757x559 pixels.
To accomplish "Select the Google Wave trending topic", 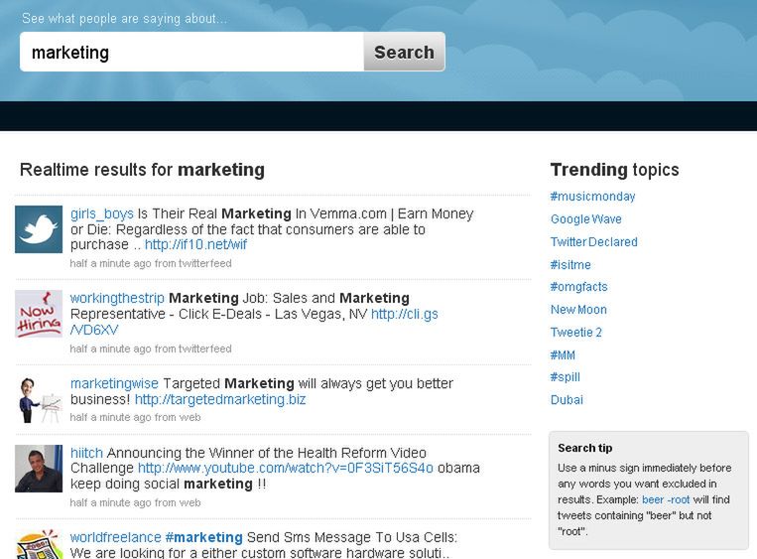I will click(x=585, y=219).
